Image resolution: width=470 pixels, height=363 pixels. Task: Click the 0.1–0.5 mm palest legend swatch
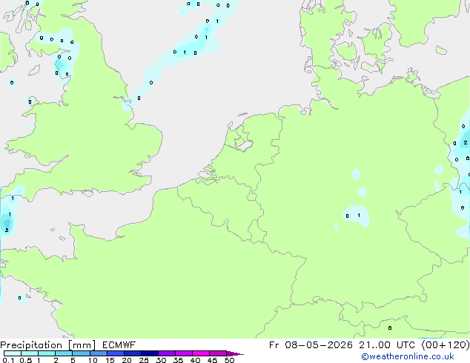click(x=13, y=353)
